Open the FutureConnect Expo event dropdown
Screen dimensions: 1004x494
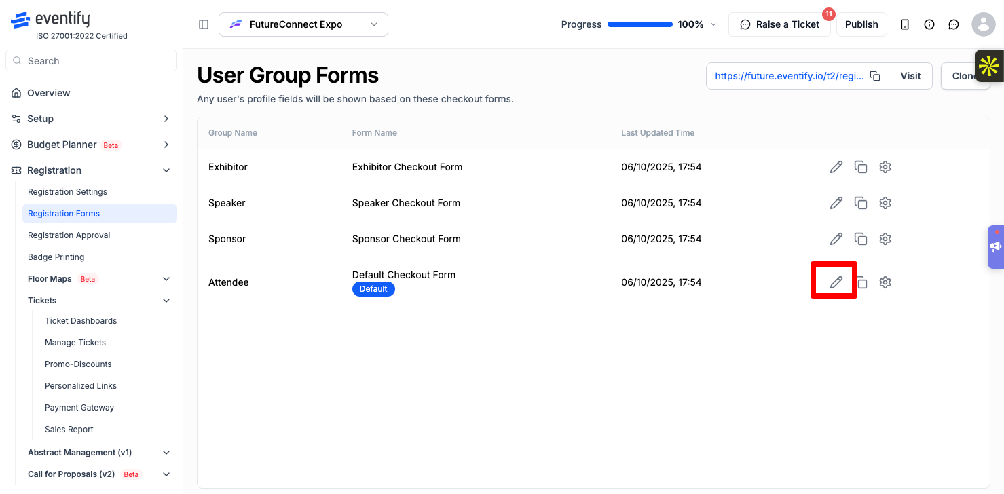pyautogui.click(x=303, y=24)
